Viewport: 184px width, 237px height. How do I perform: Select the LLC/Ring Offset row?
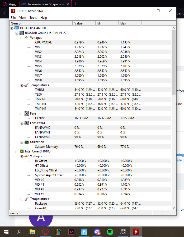pyautogui.click(x=103, y=170)
